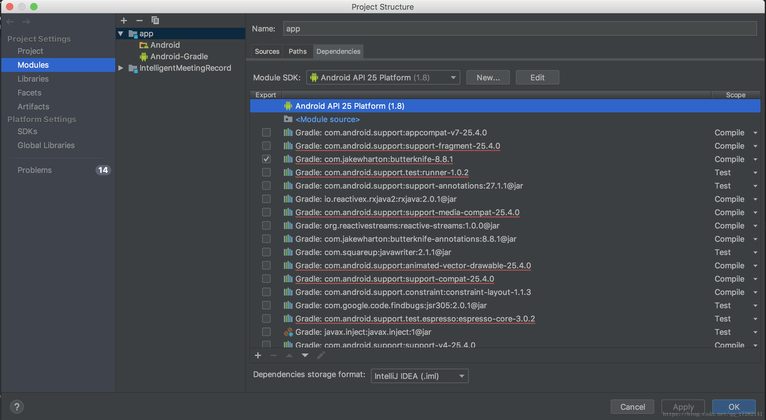Enable export for appcompat-v7-25.4.0
The image size is (766, 420).
(266, 132)
